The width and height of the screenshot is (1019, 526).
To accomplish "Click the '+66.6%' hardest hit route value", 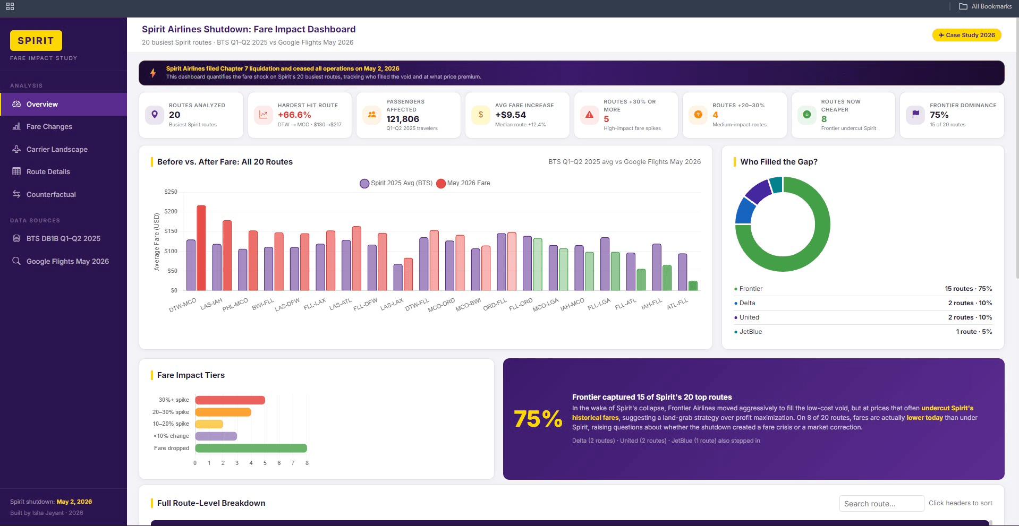I will (x=294, y=115).
